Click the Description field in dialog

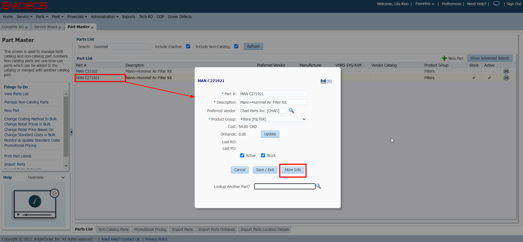[273, 102]
